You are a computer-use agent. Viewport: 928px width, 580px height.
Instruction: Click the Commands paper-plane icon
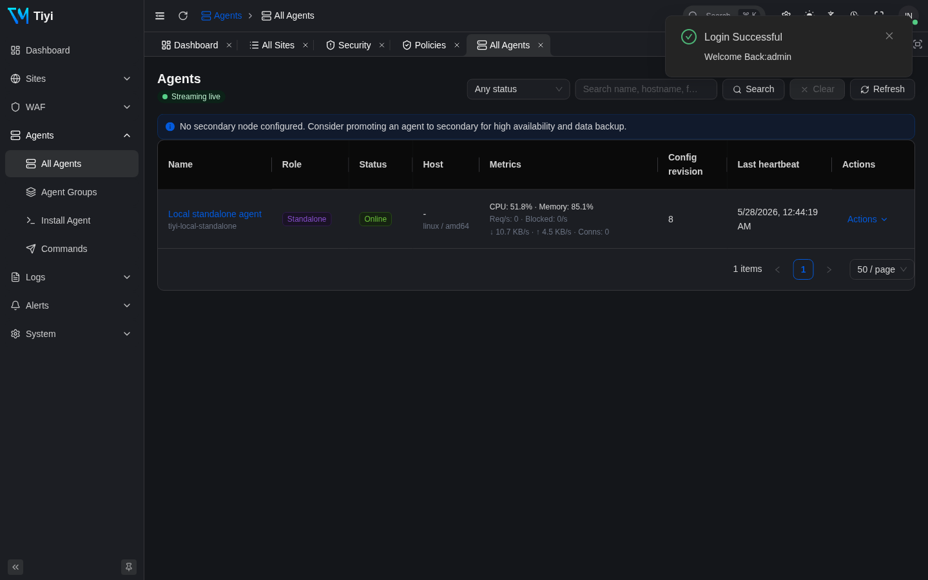(31, 249)
